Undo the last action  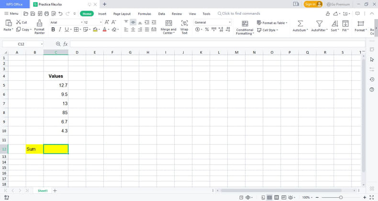(x=60, y=14)
